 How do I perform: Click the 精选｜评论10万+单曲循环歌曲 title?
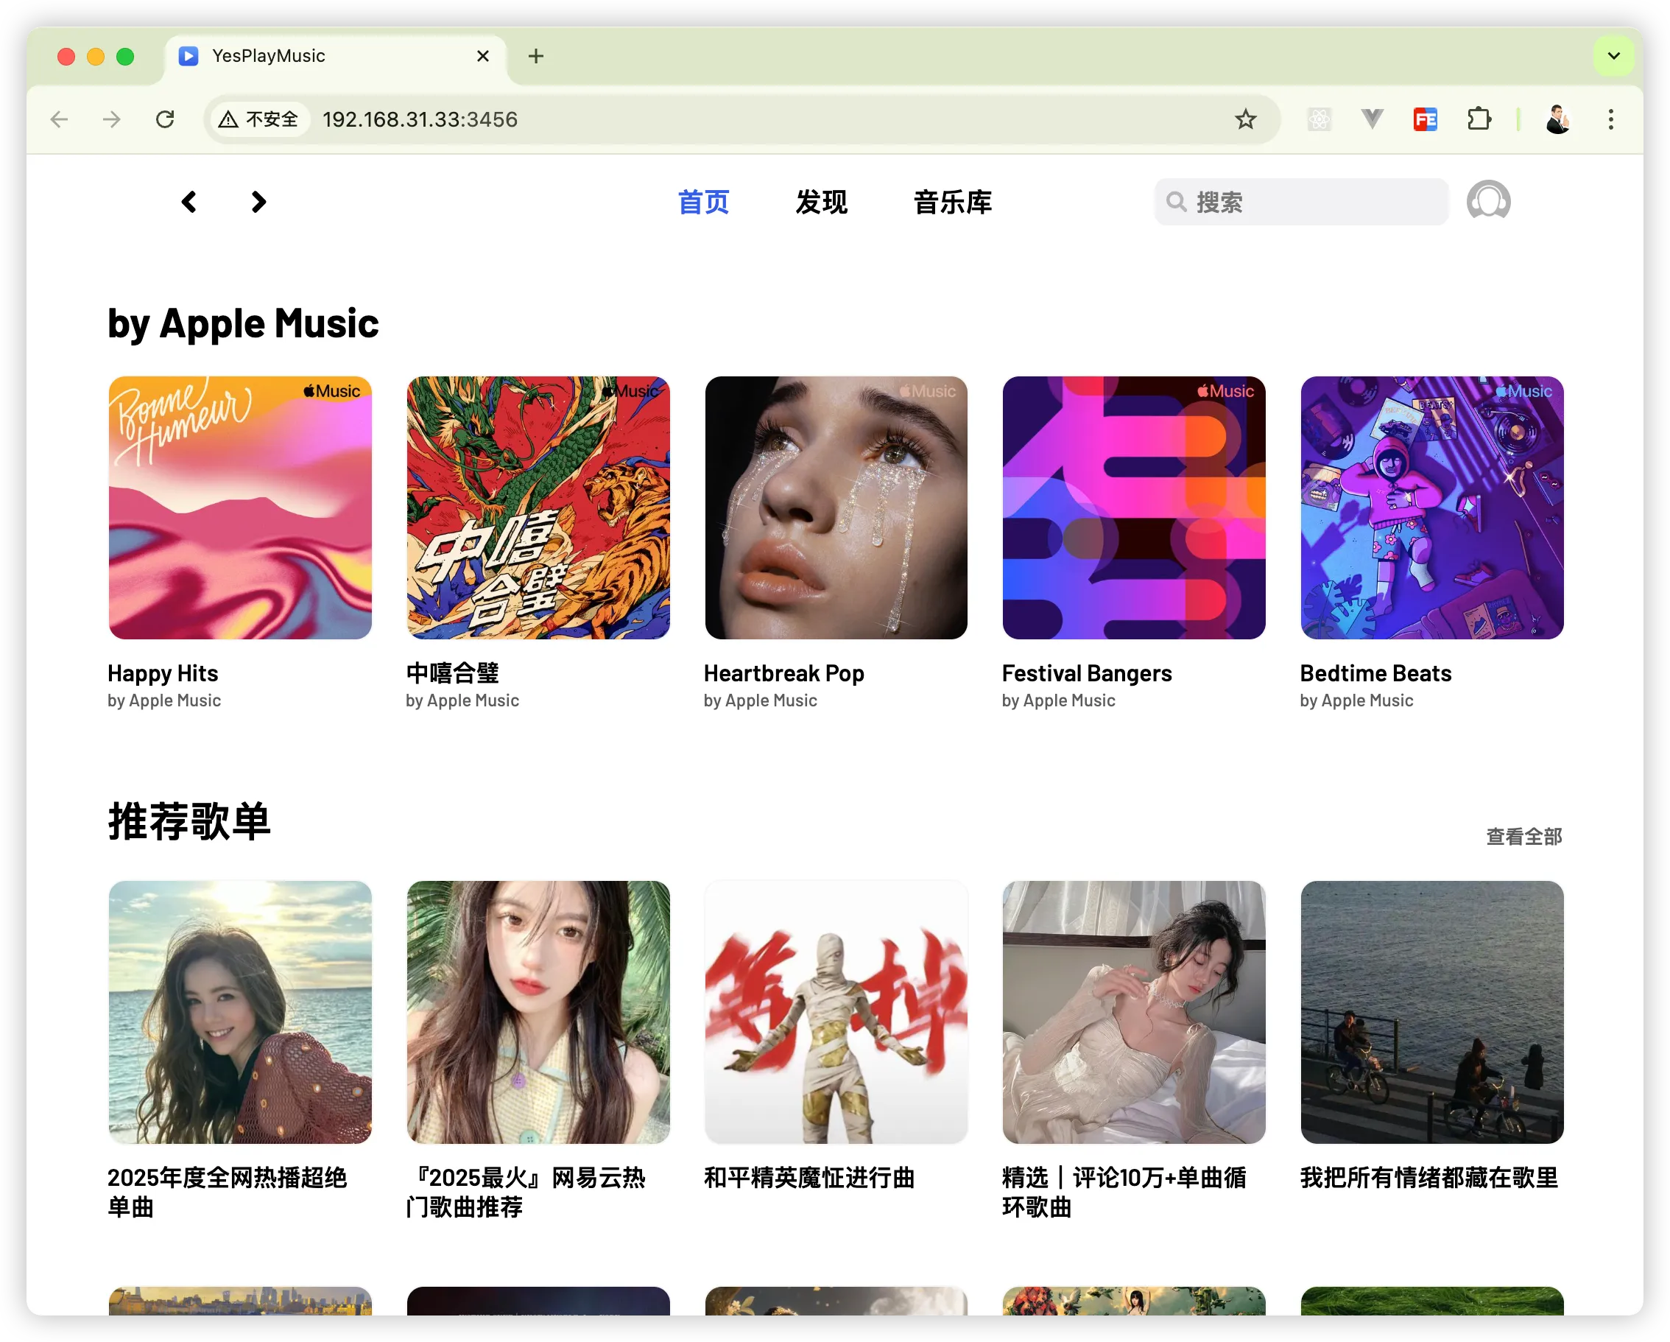pyautogui.click(x=1124, y=1192)
